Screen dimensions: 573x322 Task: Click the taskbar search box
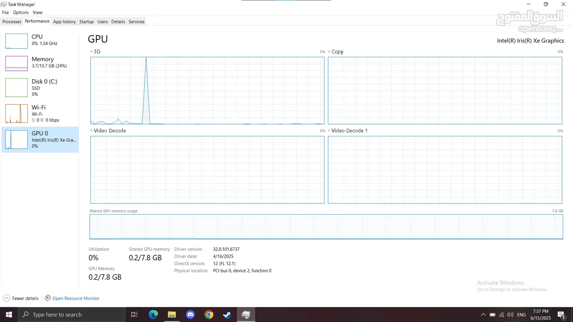coord(72,314)
